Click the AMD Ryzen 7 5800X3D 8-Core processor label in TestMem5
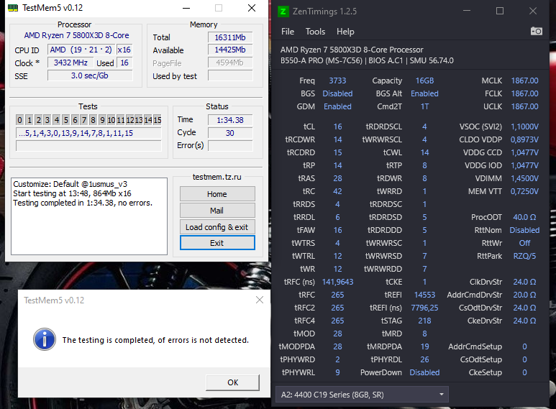The width and height of the screenshot is (556, 409). pyautogui.click(x=76, y=35)
